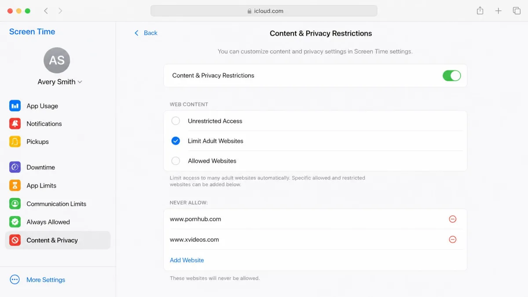
Task: Open the App Limits hourglass icon
Action: (15, 186)
